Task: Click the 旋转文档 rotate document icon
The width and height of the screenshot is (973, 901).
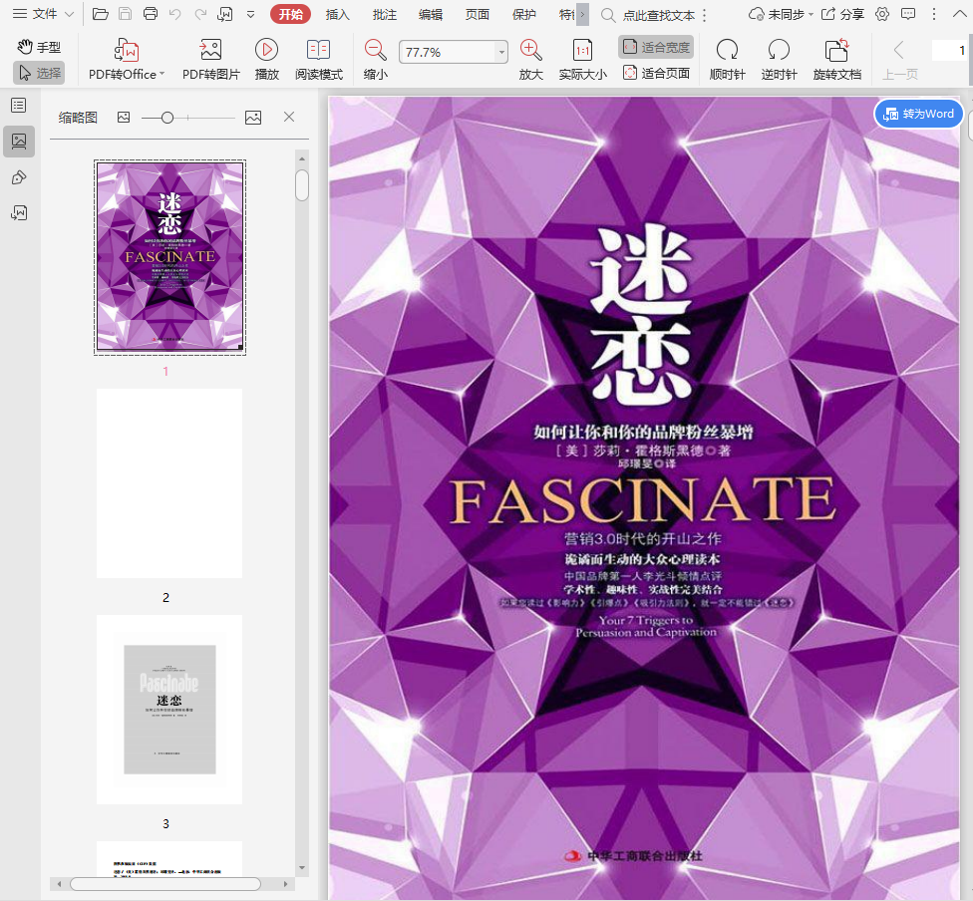Action: click(836, 51)
